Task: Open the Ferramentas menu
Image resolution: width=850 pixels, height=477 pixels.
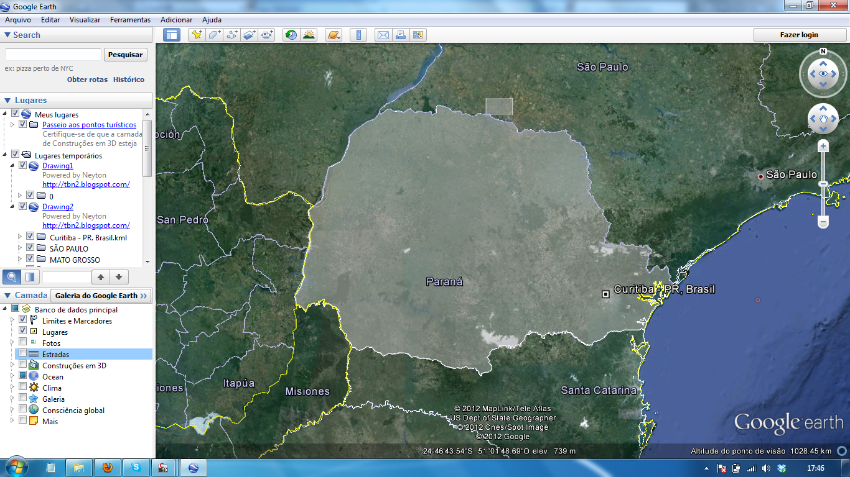Action: pyautogui.click(x=130, y=20)
